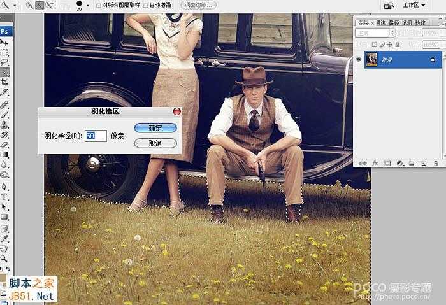Click the Bridge launch icon

coord(389,5)
